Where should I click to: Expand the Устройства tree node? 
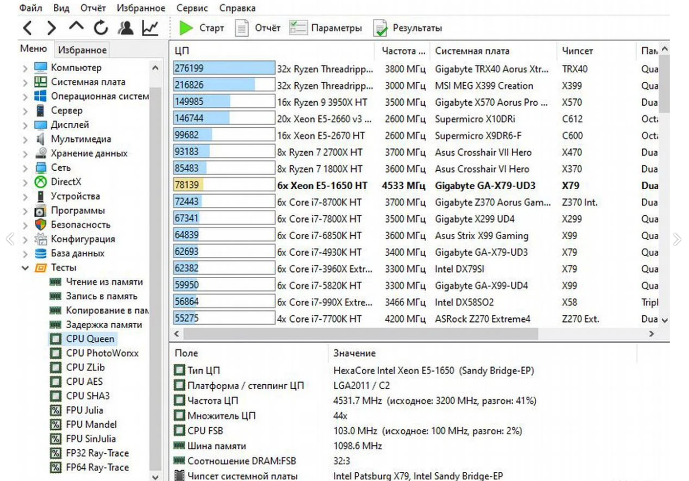point(25,196)
